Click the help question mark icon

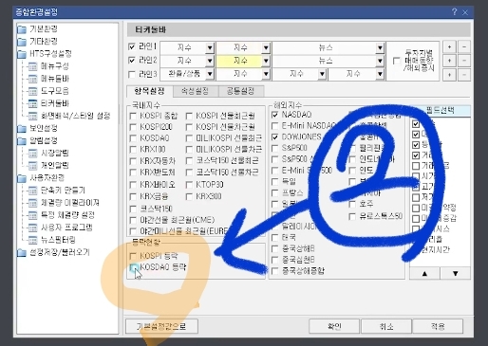point(455,12)
